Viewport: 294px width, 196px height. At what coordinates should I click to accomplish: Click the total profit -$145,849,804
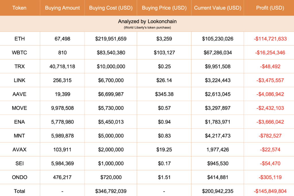pyautogui.click(x=270, y=191)
